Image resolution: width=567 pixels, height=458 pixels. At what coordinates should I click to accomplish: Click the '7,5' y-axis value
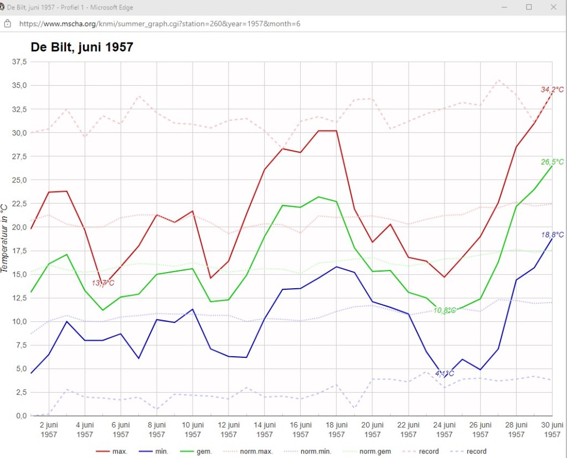(21, 345)
